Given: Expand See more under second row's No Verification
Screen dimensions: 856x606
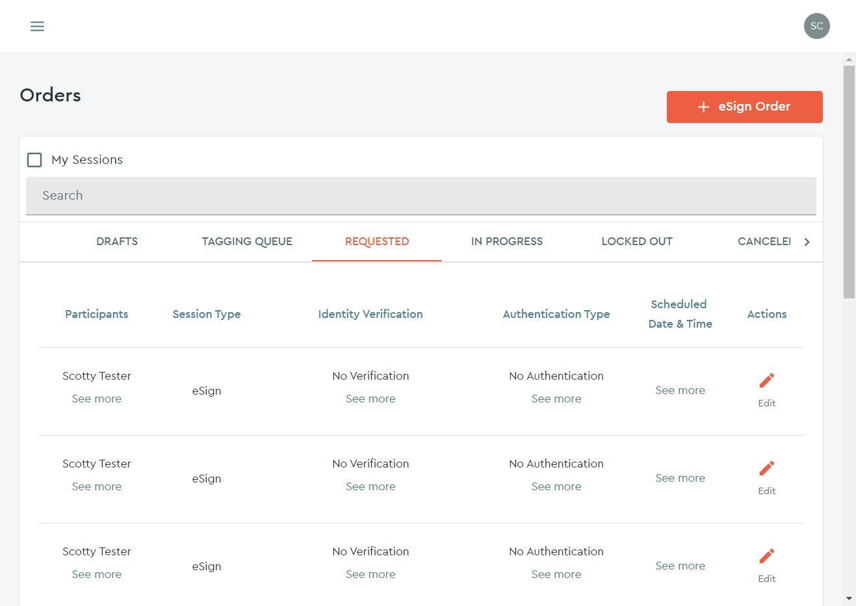Looking at the screenshot, I should [370, 486].
